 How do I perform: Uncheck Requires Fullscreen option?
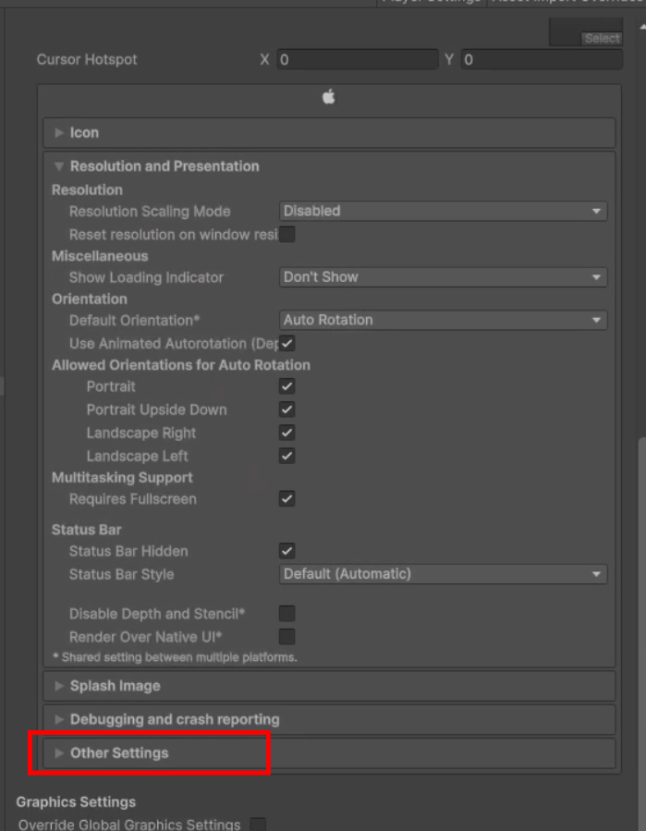pyautogui.click(x=287, y=499)
